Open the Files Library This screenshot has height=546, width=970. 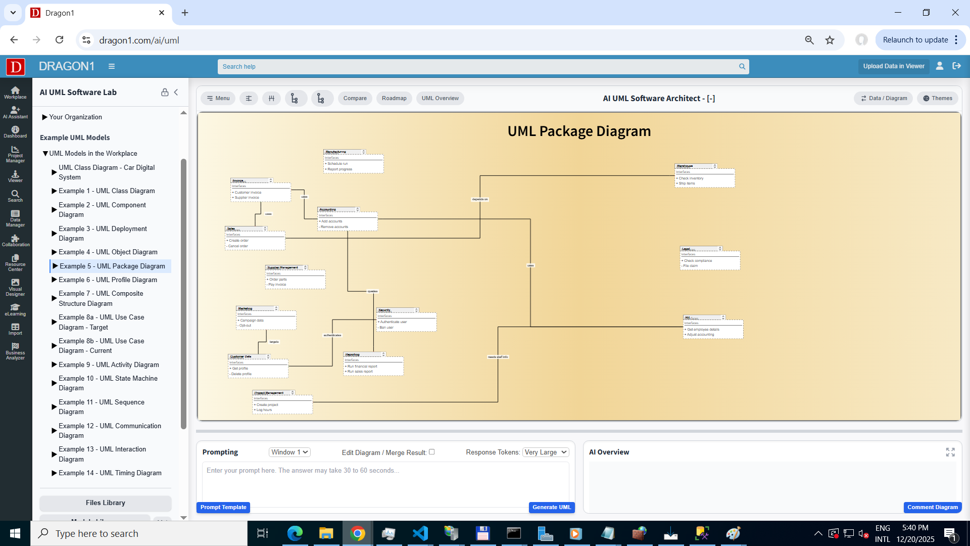click(105, 503)
